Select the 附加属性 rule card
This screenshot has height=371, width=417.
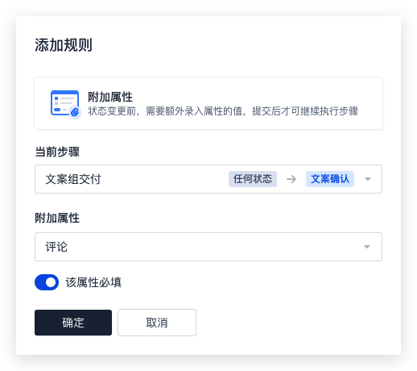pyautogui.click(x=208, y=103)
